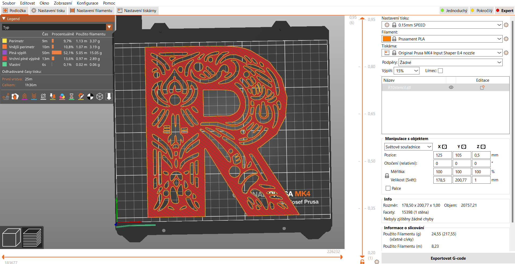The width and height of the screenshot is (515, 264).
Task: Switch to the 3D editor cube view
Action: pyautogui.click(x=11, y=237)
